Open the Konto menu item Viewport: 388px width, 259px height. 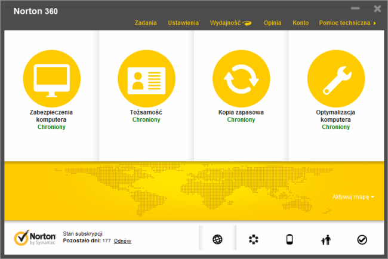(301, 23)
